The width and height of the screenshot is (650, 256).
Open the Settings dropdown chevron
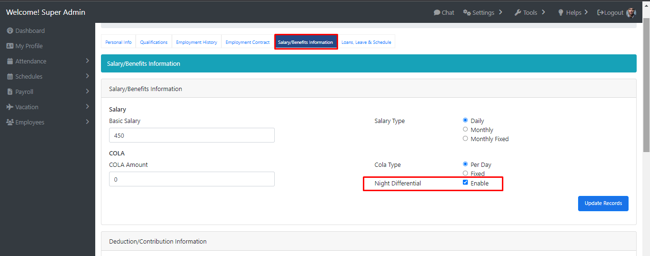(x=500, y=12)
